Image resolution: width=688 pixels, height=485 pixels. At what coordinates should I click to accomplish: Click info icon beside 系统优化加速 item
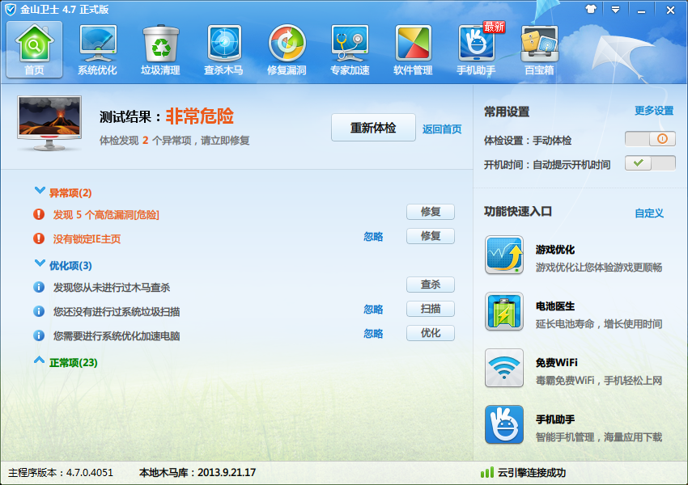(x=39, y=335)
